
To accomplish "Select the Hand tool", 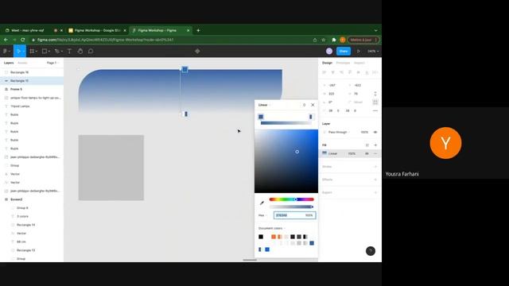I will click(80, 51).
